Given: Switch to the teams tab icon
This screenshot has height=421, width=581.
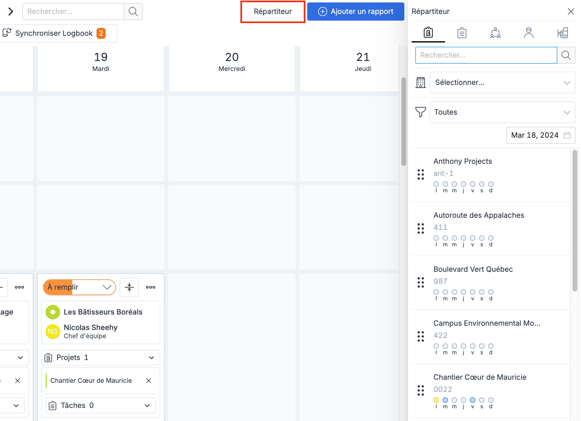Looking at the screenshot, I should pyautogui.click(x=495, y=33).
